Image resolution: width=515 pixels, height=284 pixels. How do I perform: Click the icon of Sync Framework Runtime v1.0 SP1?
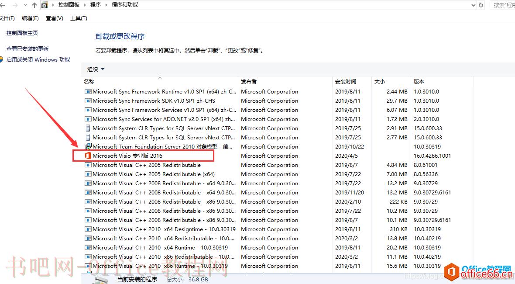(88, 91)
